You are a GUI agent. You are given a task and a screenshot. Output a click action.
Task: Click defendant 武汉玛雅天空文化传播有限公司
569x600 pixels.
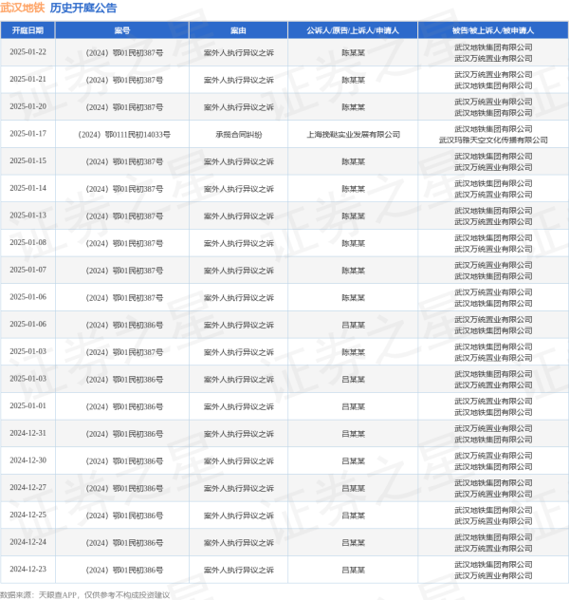pyautogui.click(x=493, y=141)
